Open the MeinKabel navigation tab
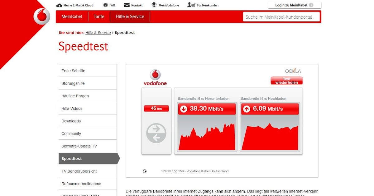 [x=72, y=16]
